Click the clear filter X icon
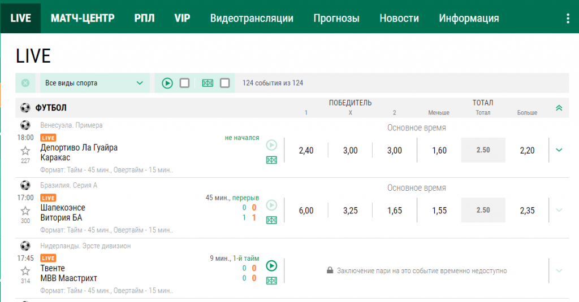The width and height of the screenshot is (579, 302). (x=25, y=83)
